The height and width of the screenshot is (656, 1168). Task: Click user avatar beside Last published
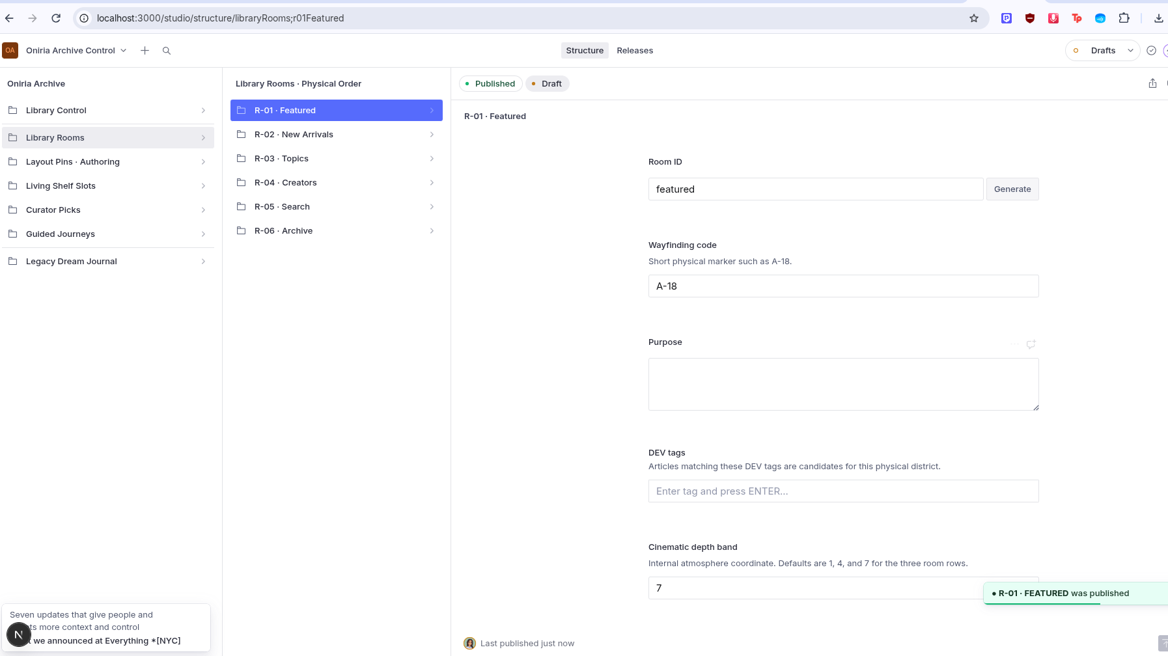pos(469,643)
